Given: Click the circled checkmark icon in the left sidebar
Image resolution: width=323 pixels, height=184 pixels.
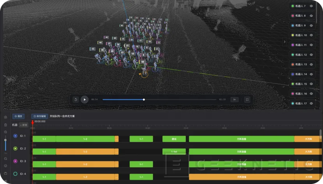Looking at the screenshot, I should point(5,166).
